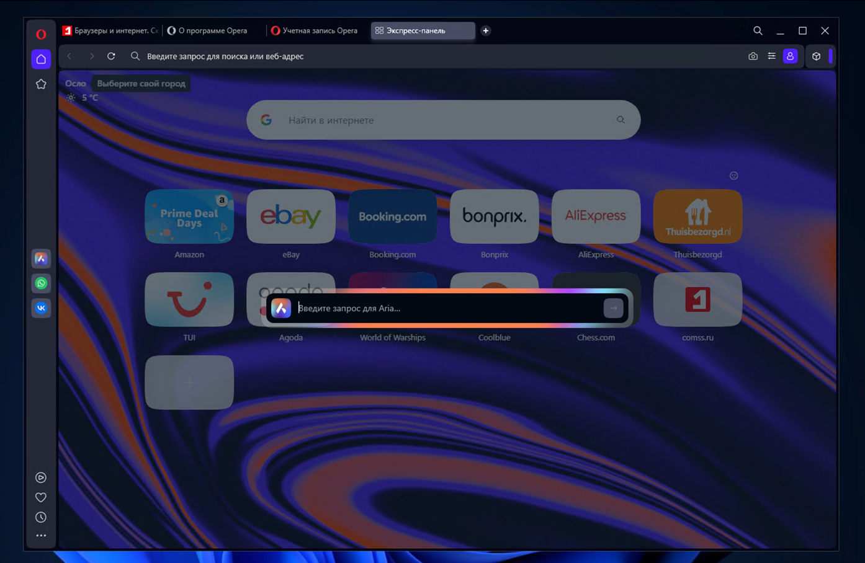The image size is (865, 563).
Task: Click the 'Осло' city label
Action: pos(76,84)
